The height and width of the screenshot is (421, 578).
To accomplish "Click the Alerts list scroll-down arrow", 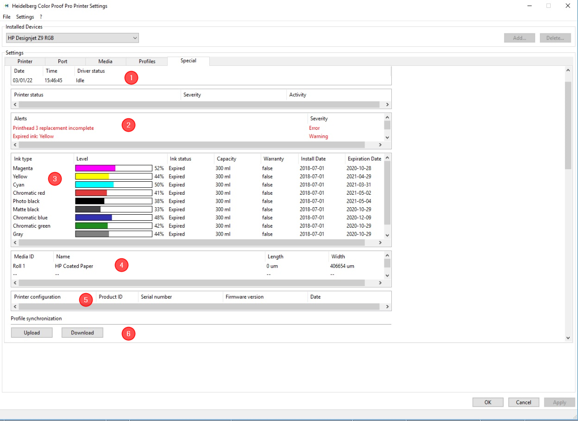I will pos(387,137).
